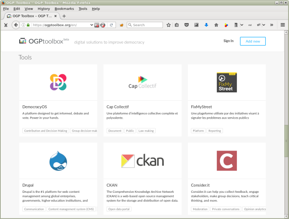
Task: Open the Drupal logo thumbnail
Action: click(58, 161)
